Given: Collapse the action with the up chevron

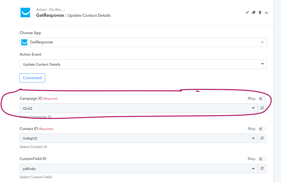Looking at the screenshot, I should coord(266,13).
